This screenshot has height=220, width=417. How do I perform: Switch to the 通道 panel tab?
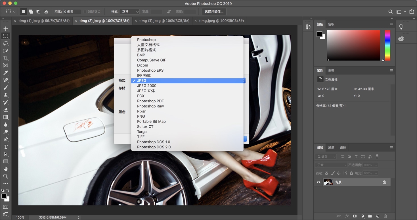pyautogui.click(x=331, y=147)
